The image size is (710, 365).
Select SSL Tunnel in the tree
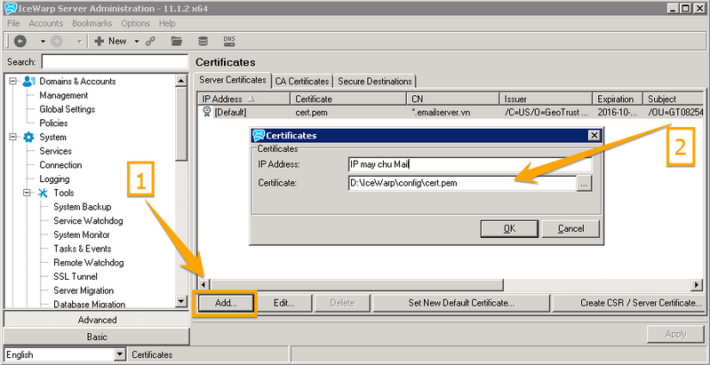tap(76, 276)
